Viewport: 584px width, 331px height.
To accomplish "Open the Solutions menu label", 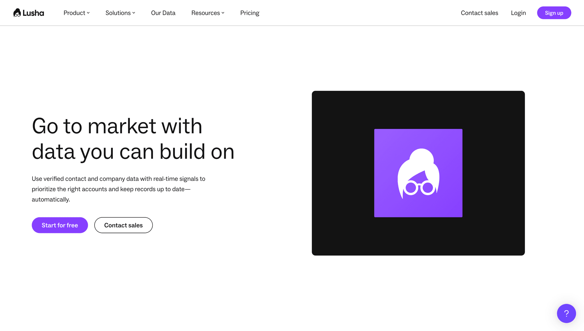I will pos(118,13).
